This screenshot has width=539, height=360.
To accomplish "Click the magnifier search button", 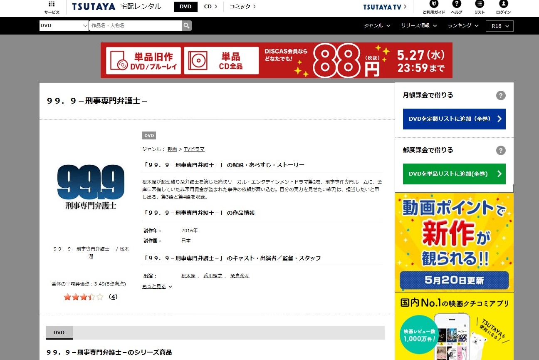I will [187, 25].
